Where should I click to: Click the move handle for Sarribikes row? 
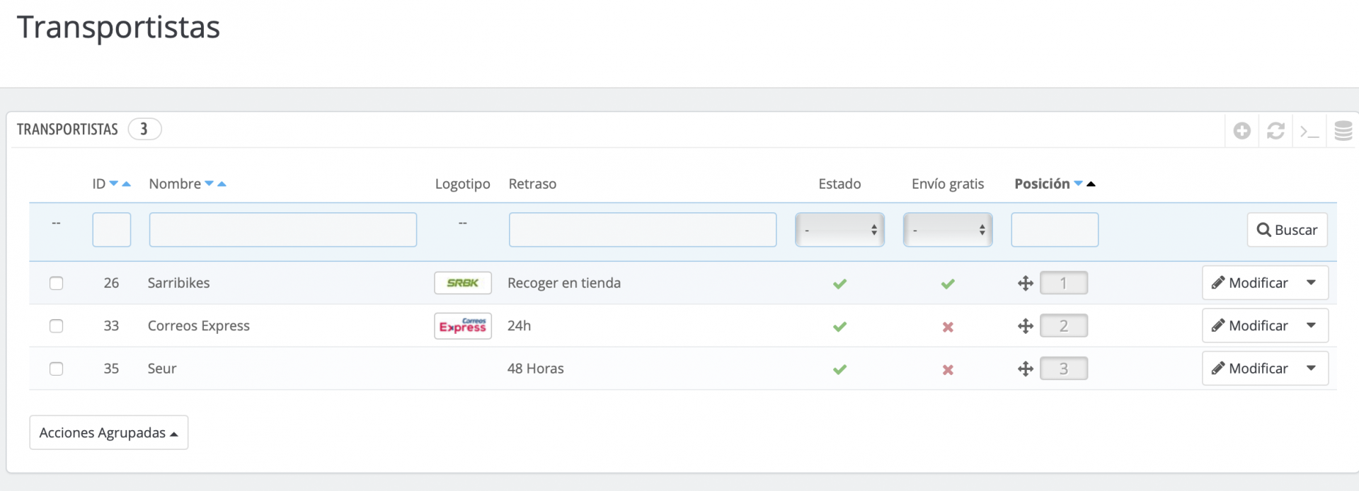click(1026, 284)
